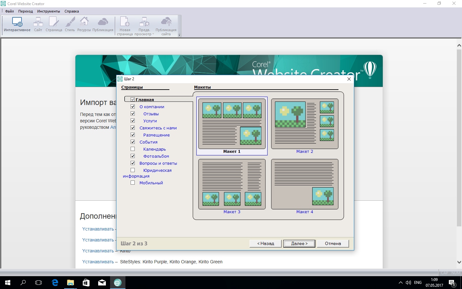Select the Календарь page label

pyautogui.click(x=155, y=149)
